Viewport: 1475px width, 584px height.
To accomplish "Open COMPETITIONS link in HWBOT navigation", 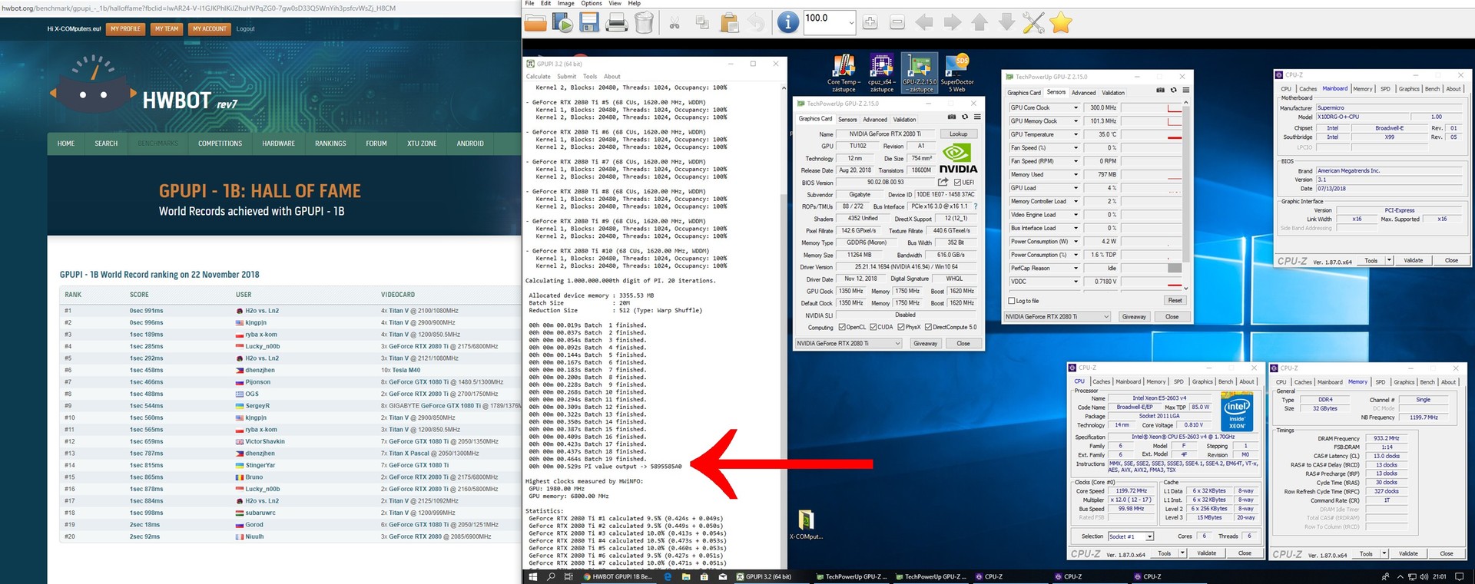I will (x=220, y=144).
